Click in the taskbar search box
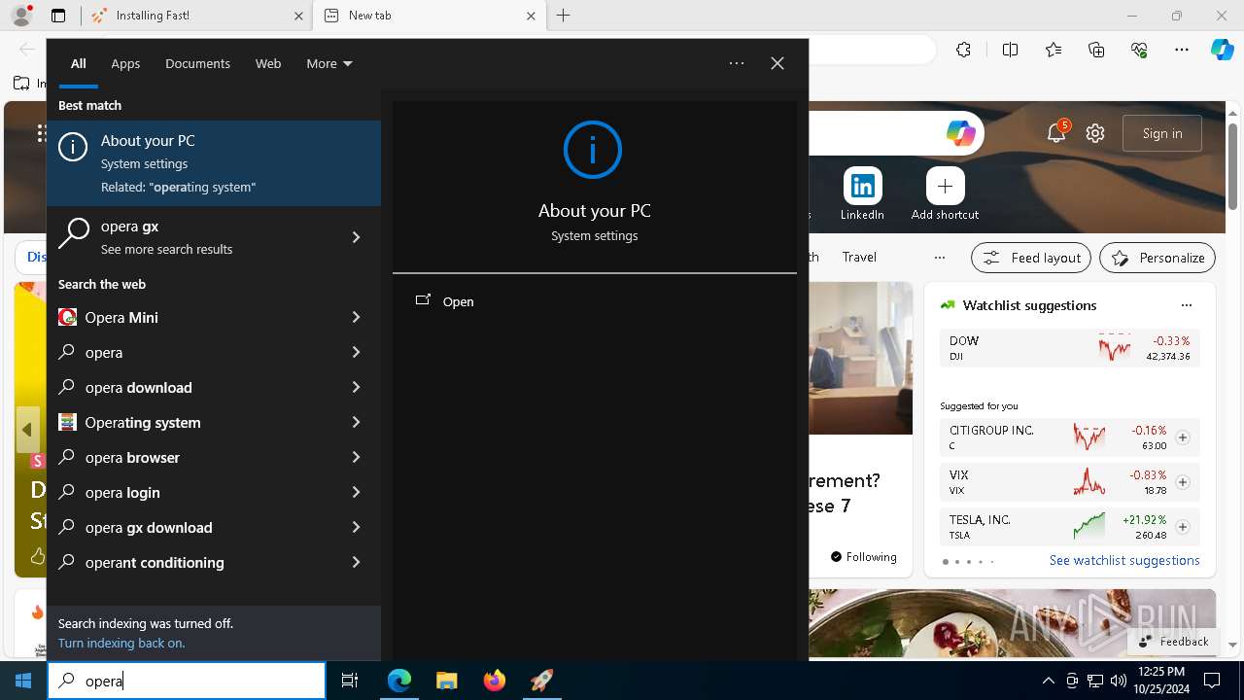The height and width of the screenshot is (700, 1244). pos(187,681)
